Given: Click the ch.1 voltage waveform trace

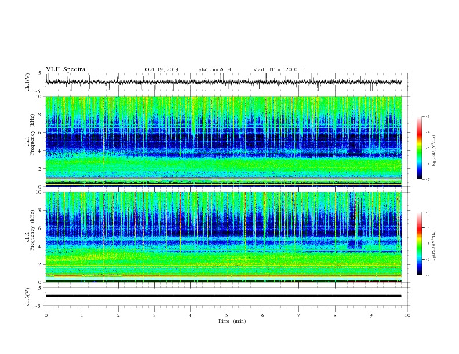Looking at the screenshot, I should click(x=223, y=82).
